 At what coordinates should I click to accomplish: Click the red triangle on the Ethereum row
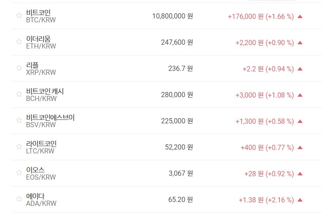(300, 43)
